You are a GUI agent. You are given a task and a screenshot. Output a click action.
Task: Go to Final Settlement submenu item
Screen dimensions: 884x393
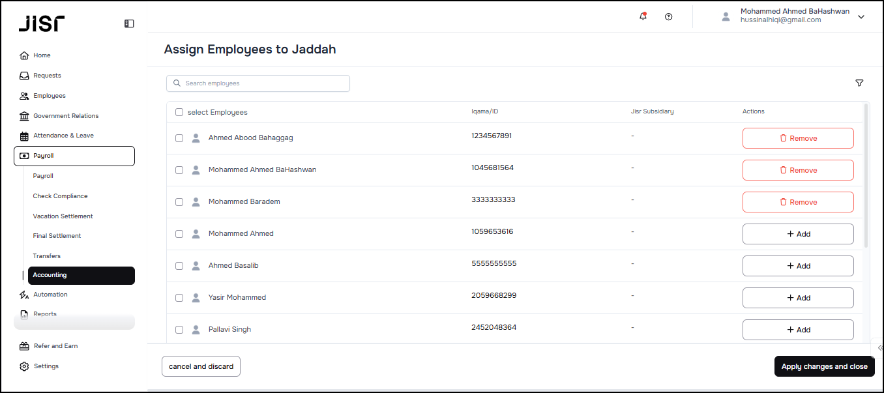tap(57, 236)
